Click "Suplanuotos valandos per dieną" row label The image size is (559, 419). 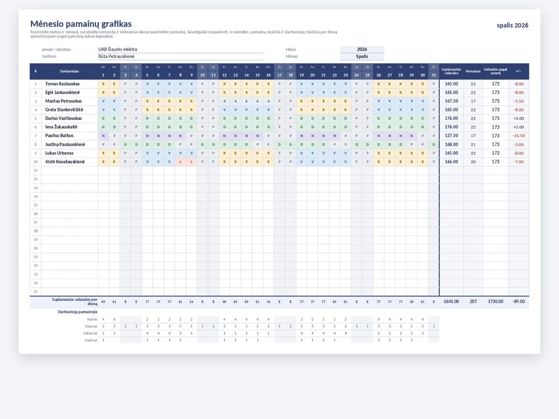[x=75, y=302]
